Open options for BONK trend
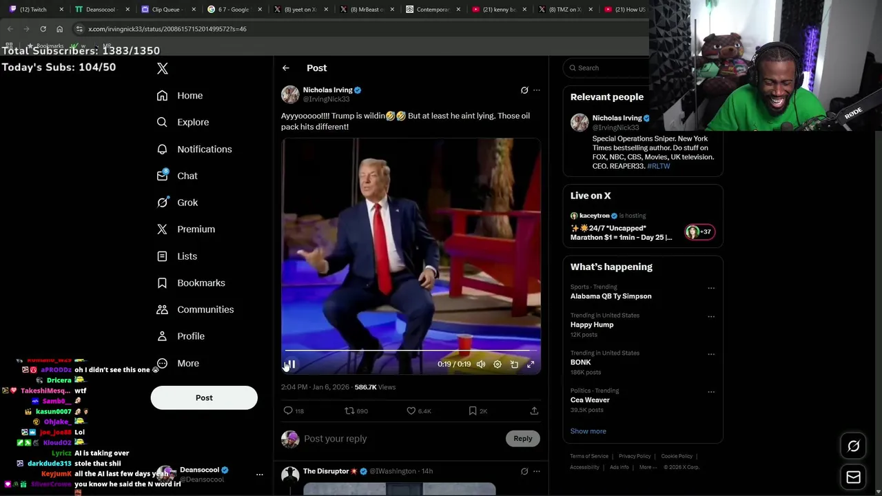The width and height of the screenshot is (882, 496). pos(711,354)
